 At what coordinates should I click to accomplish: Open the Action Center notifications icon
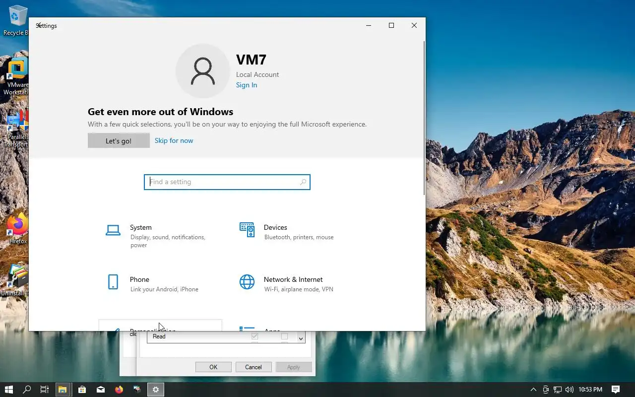616,390
